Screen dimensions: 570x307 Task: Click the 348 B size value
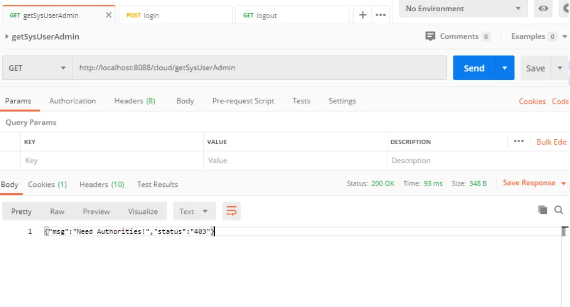478,183
